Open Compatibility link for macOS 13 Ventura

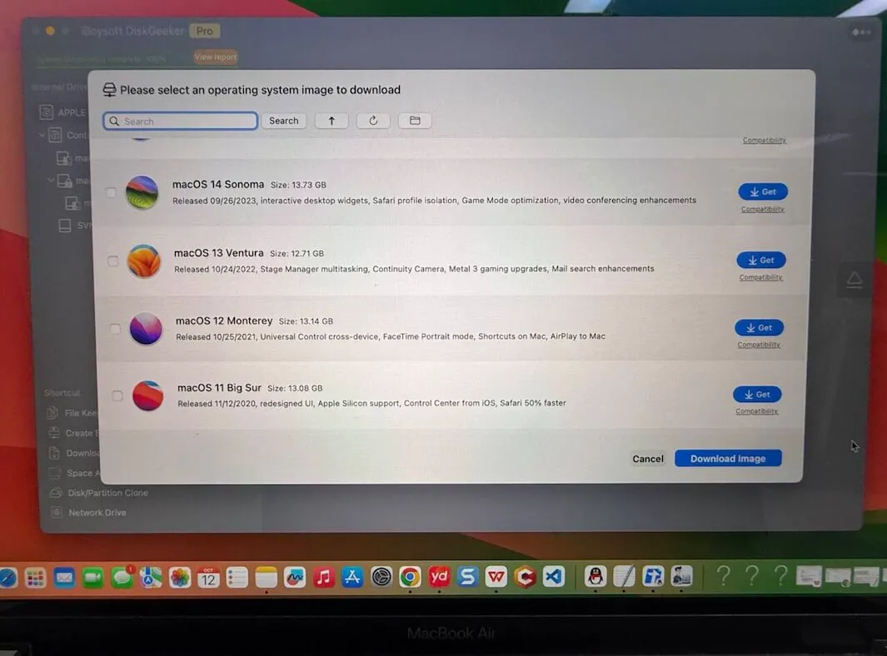[761, 277]
